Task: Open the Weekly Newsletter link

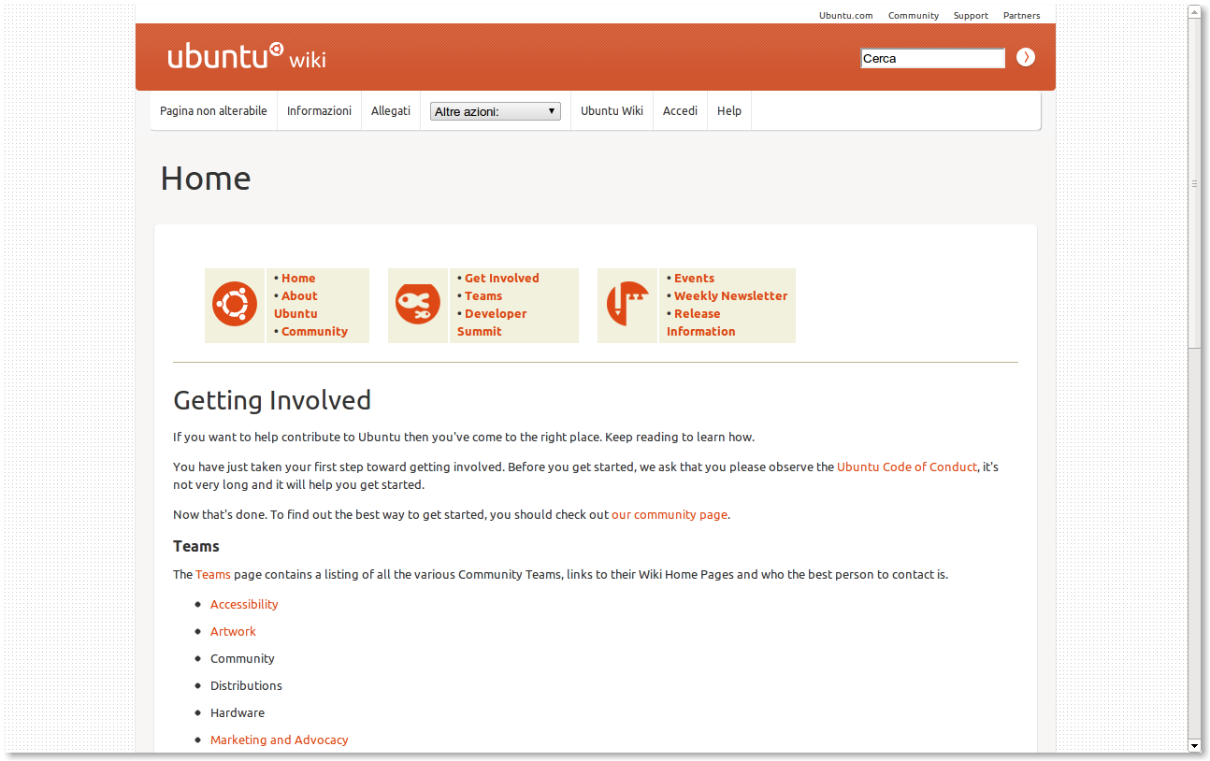Action: click(x=730, y=295)
